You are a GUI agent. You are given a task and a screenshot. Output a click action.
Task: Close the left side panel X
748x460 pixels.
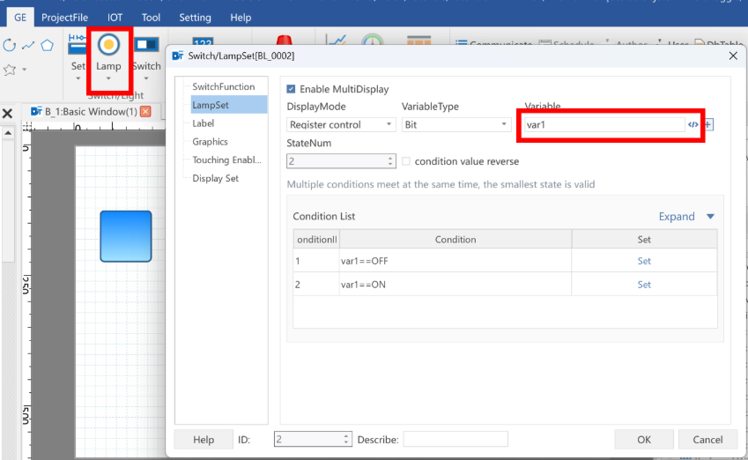click(7, 114)
